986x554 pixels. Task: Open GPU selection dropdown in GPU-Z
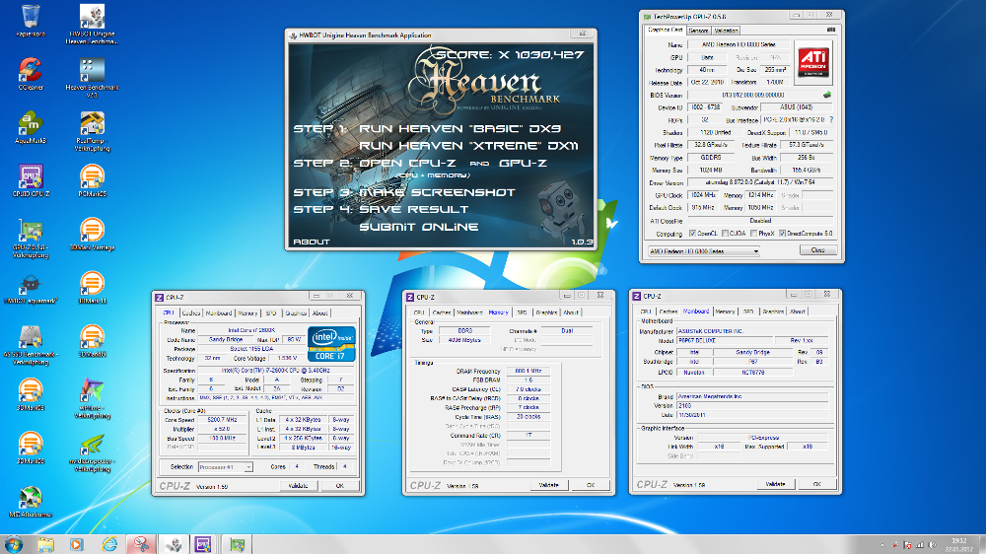(704, 251)
